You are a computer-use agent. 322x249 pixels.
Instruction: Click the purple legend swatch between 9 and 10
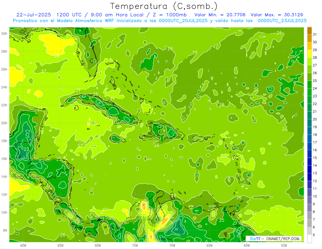point(309,200)
